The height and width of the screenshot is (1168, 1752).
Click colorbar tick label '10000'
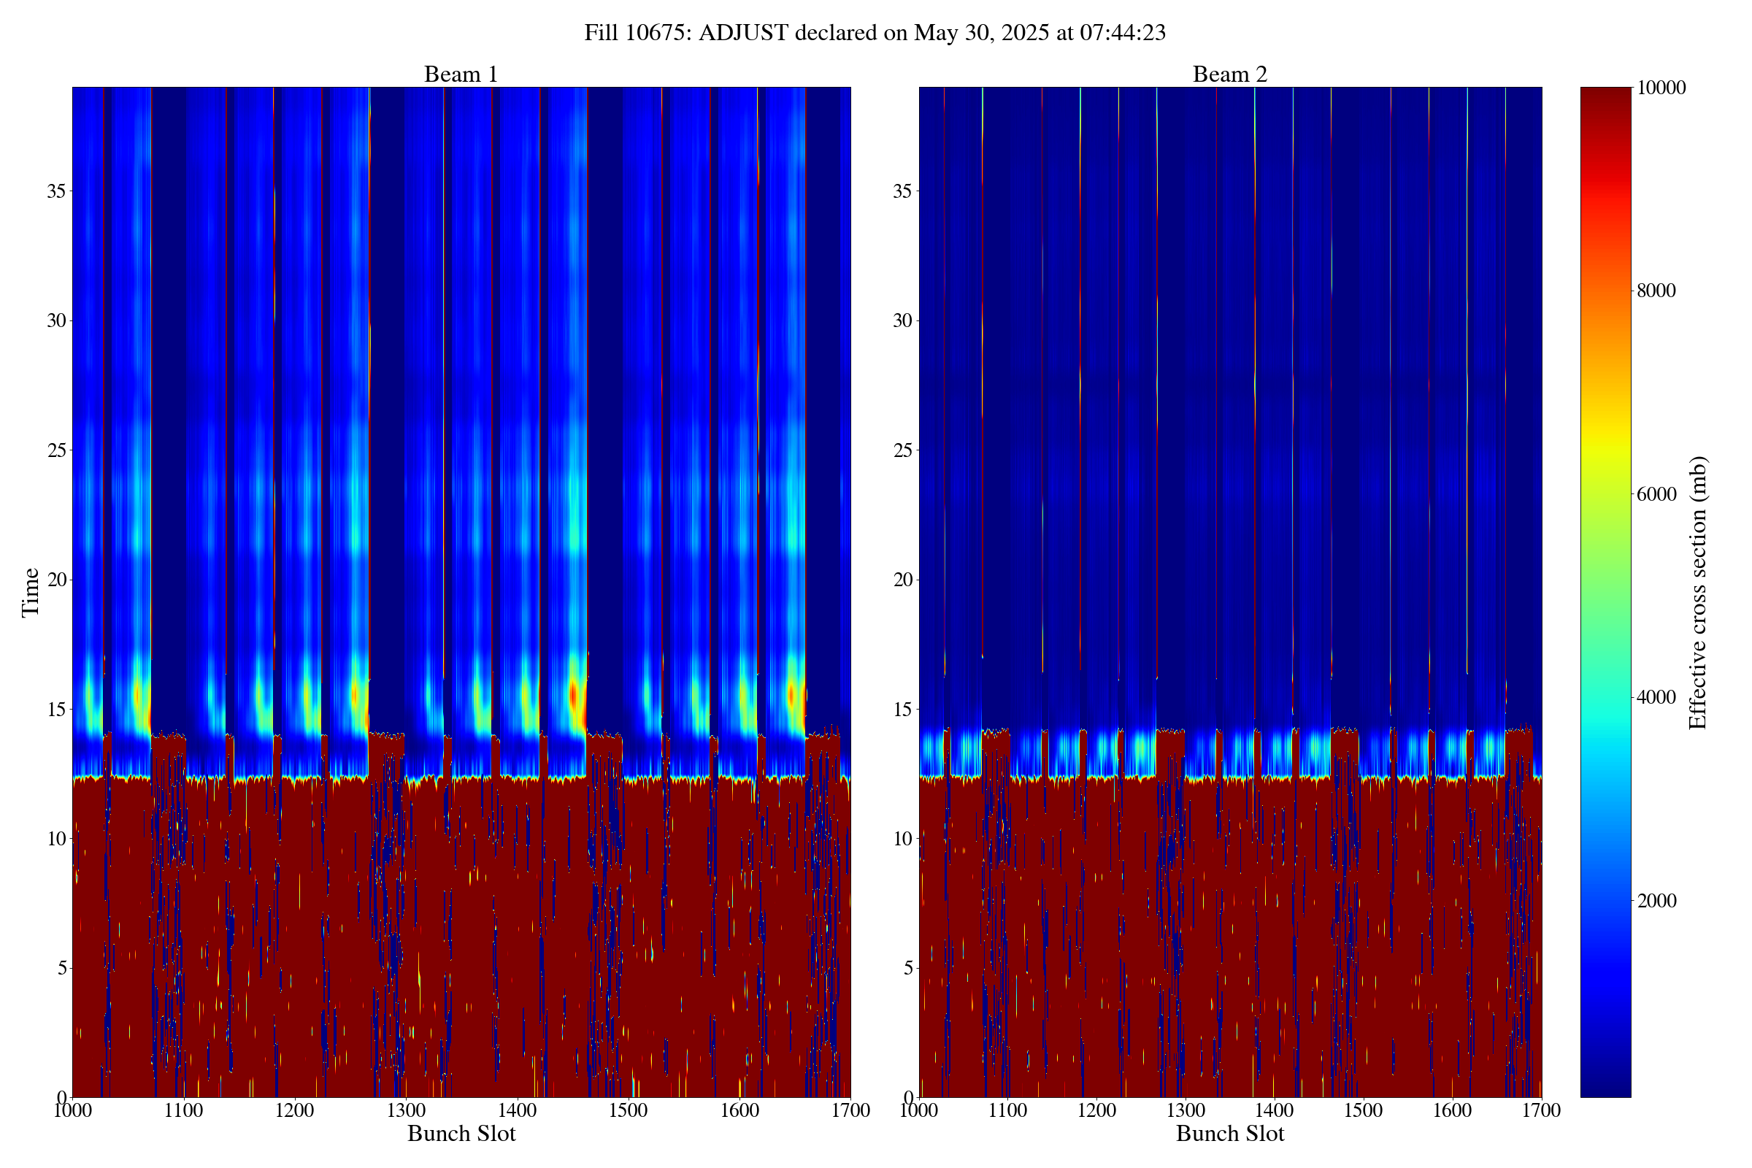point(1661,88)
